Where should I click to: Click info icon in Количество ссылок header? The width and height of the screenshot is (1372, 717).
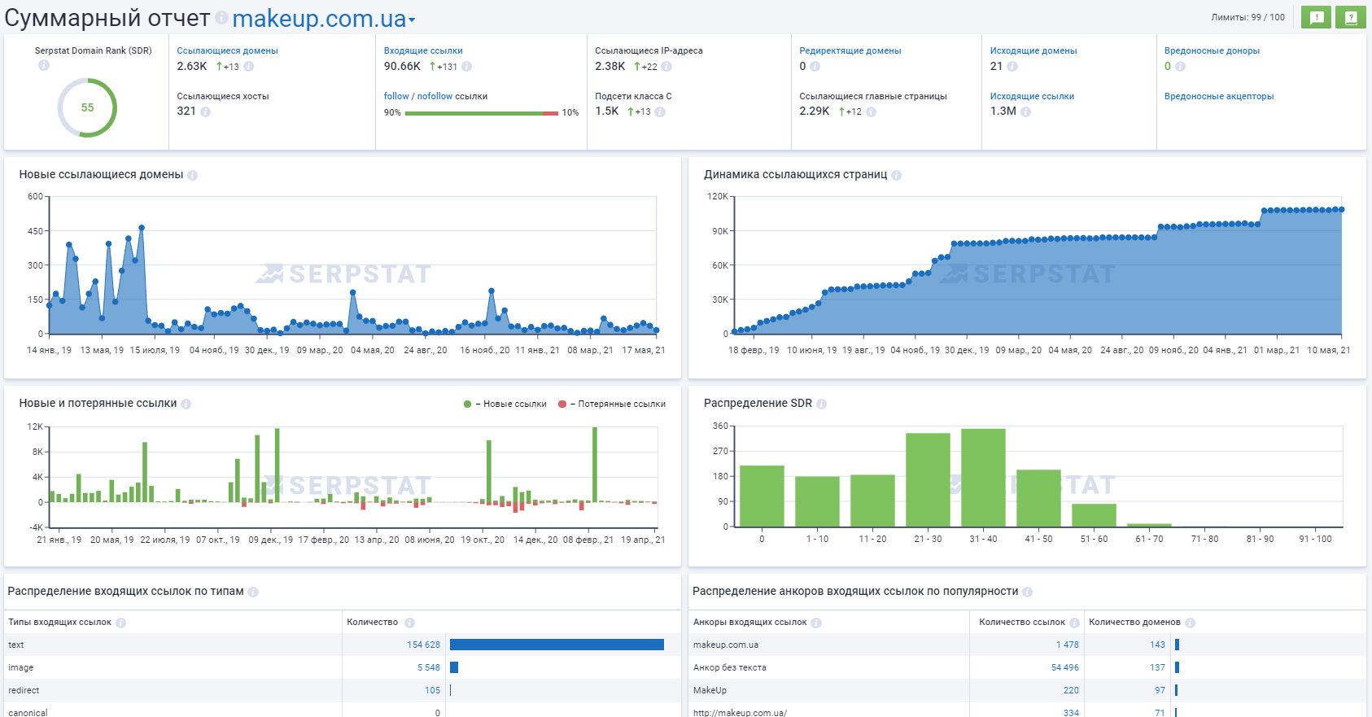(x=1075, y=623)
